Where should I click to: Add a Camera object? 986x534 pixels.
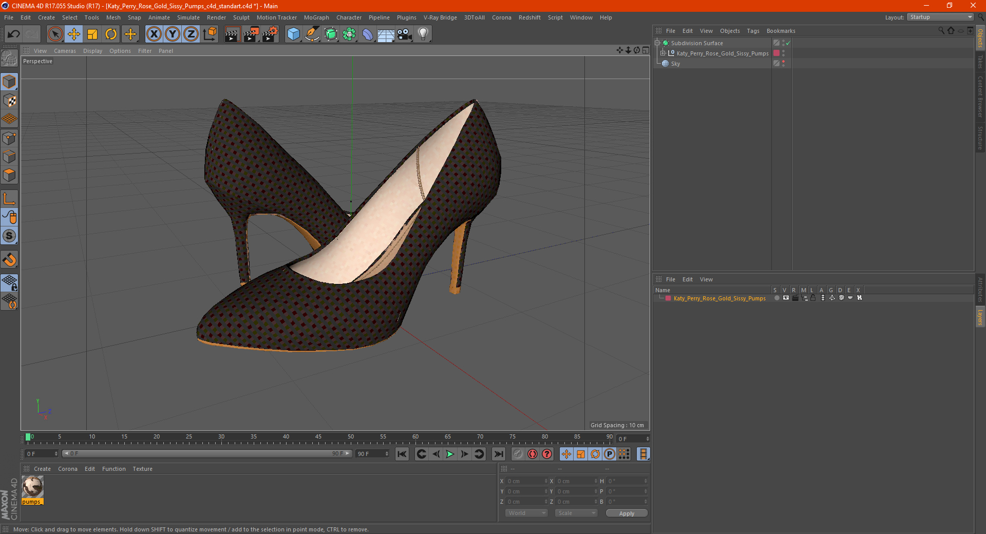pyautogui.click(x=405, y=34)
